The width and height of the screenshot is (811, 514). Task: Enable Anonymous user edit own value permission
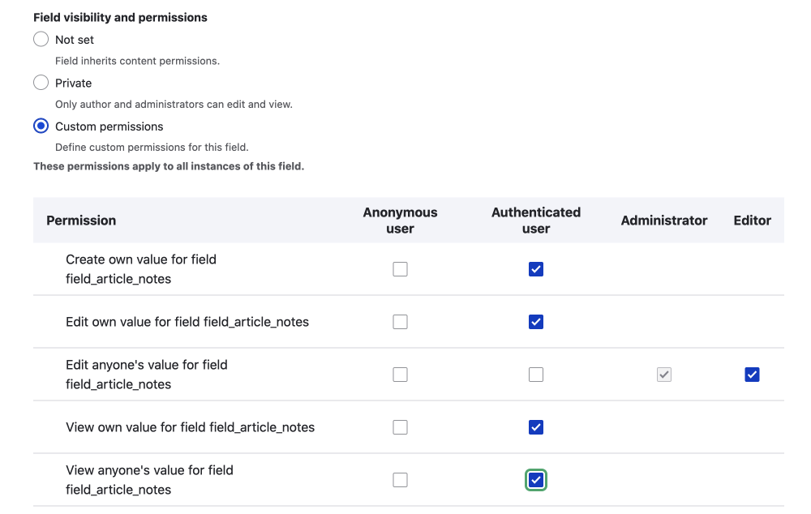click(400, 321)
